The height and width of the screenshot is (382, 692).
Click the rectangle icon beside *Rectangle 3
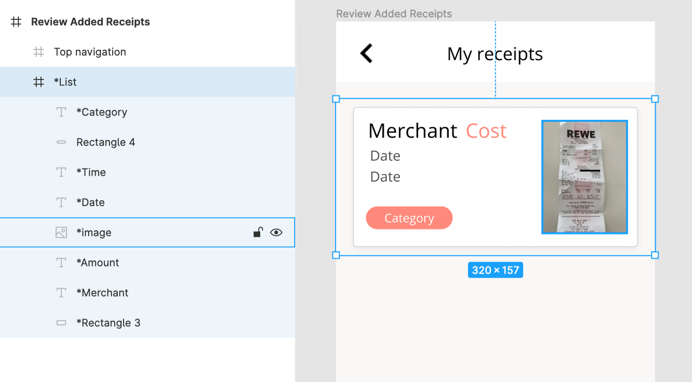[61, 323]
